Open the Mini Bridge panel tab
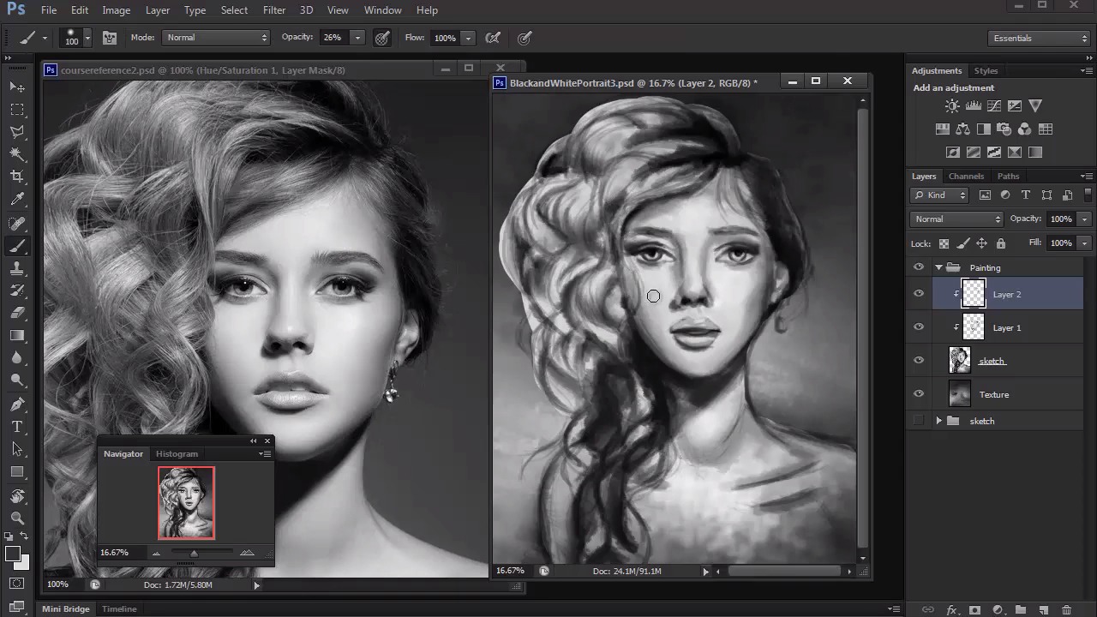Screen dimensions: 1097x617 [x=66, y=608]
